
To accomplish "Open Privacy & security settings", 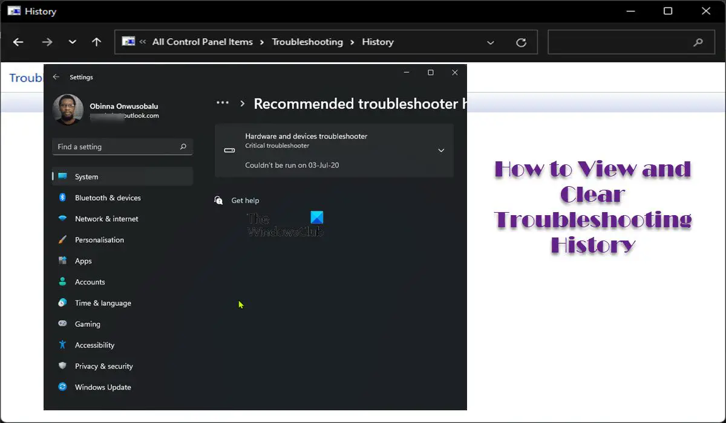I will click(123, 366).
